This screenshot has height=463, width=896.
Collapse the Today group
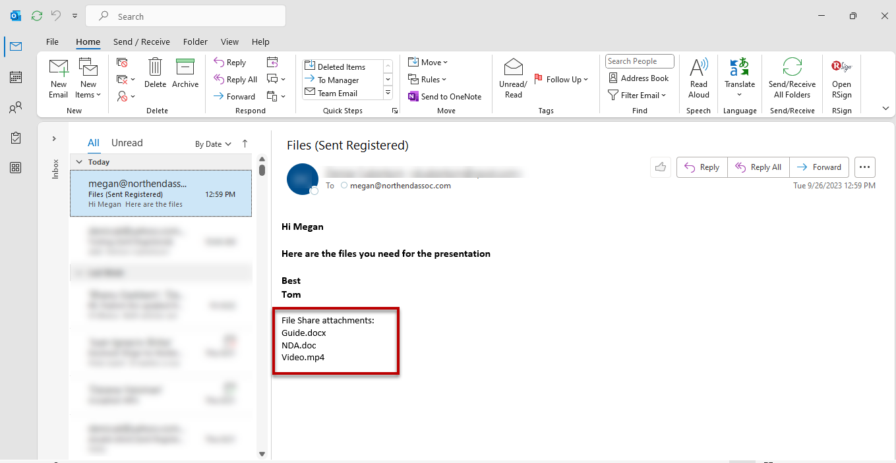[x=79, y=162]
